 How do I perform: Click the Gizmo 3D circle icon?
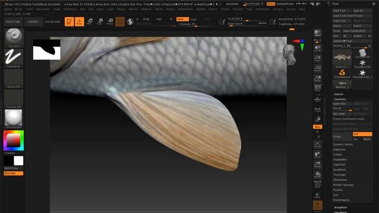click(x=120, y=22)
